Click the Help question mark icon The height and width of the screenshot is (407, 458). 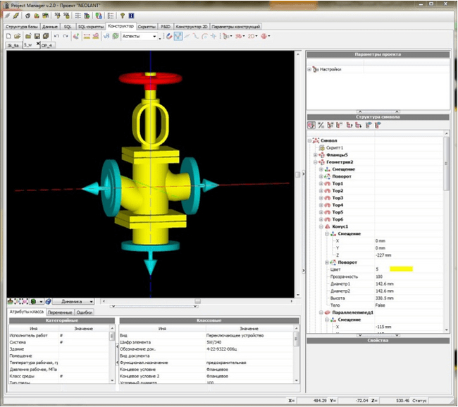click(x=121, y=15)
